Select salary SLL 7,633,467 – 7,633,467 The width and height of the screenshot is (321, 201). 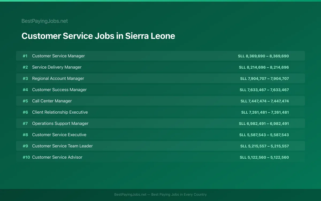(x=264, y=90)
